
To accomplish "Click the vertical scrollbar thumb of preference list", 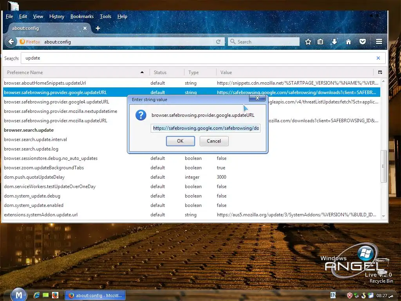I will (x=383, y=166).
